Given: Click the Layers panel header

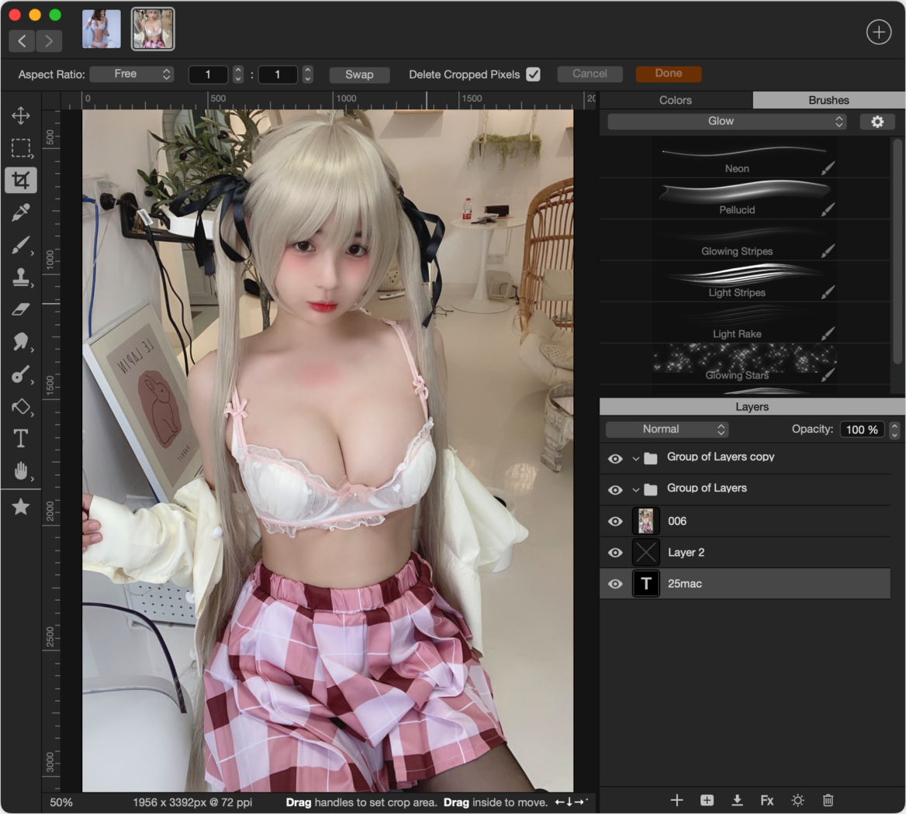Looking at the screenshot, I should click(x=752, y=406).
